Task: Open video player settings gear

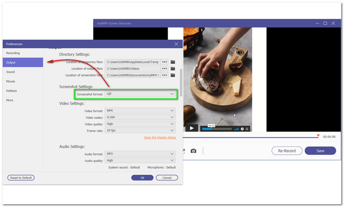Action: [242, 128]
